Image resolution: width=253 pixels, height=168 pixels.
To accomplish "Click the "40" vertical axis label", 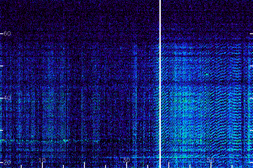I will (x=7, y=98).
